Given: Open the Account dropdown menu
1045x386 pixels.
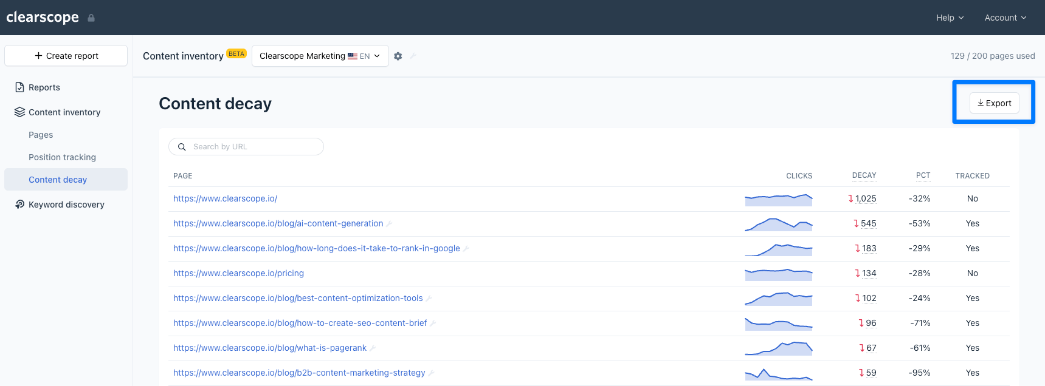Looking at the screenshot, I should (1005, 18).
